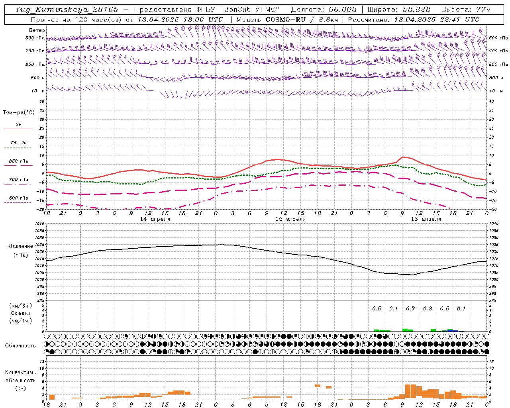Click the forecast start 13.04.2025 18:00 UTC
This screenshot has width=510, height=408.
pos(180,20)
